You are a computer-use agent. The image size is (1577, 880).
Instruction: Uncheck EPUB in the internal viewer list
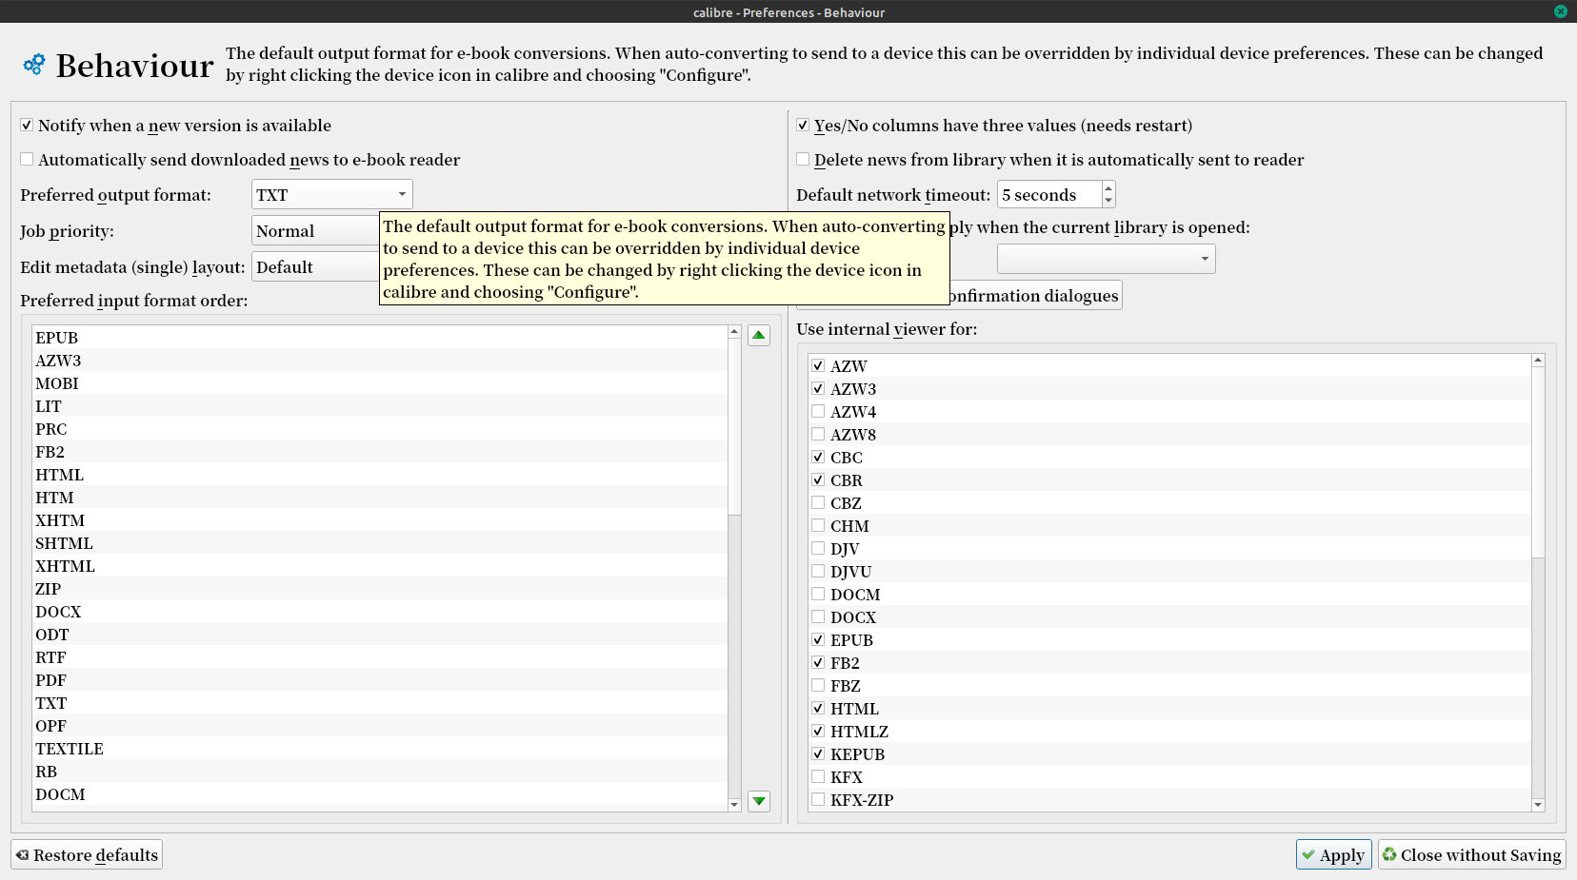[818, 640]
